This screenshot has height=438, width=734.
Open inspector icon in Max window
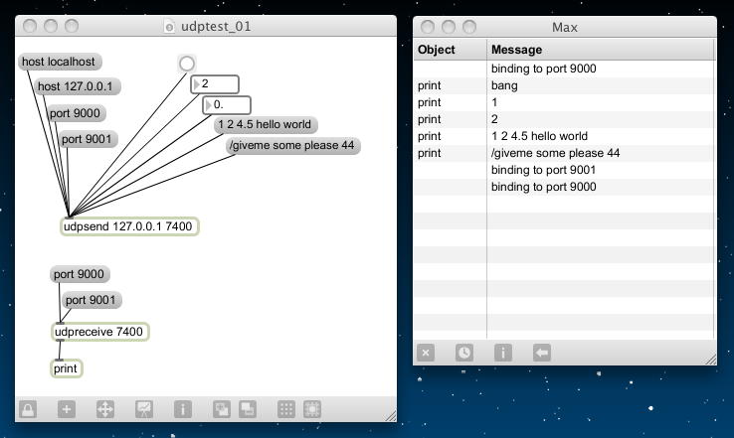502,353
